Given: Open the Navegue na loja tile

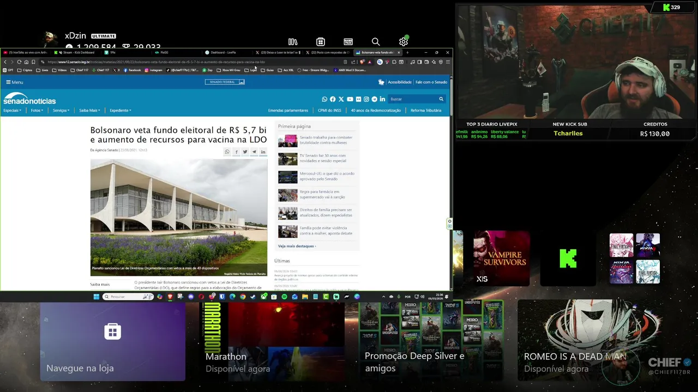Looking at the screenshot, I should pos(113,341).
